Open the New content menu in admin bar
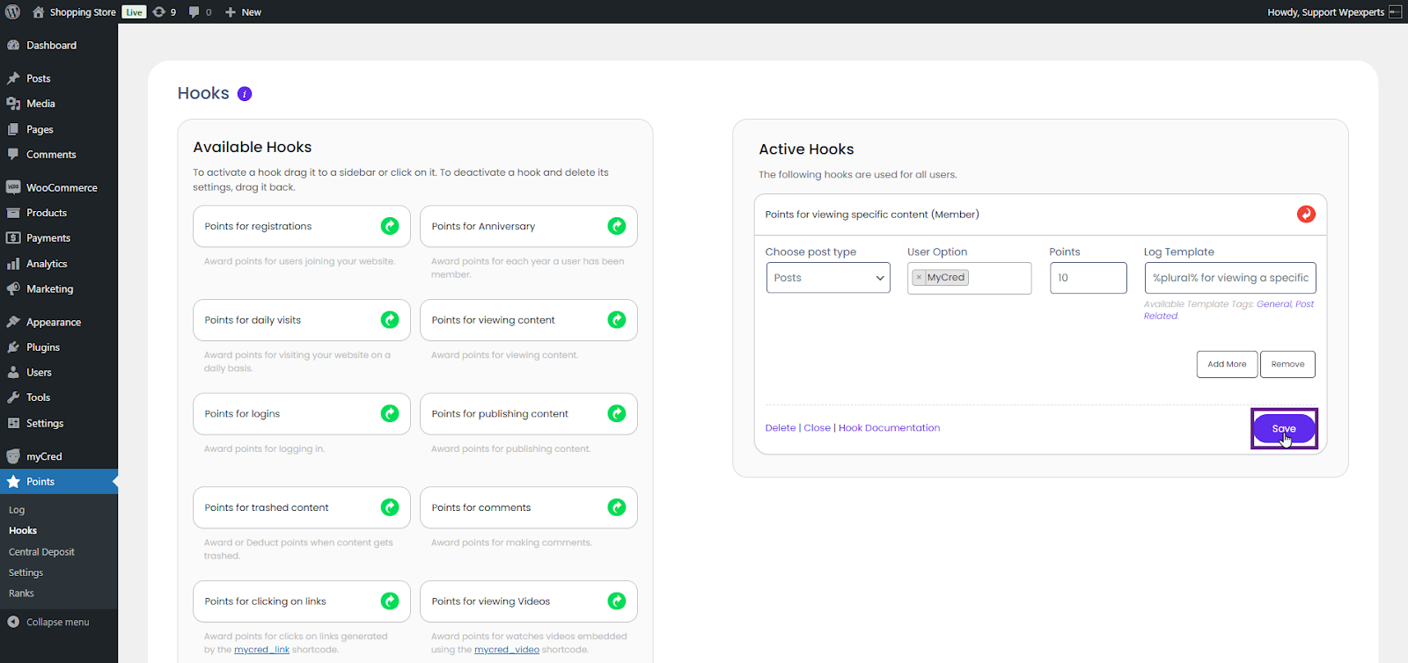 coord(243,12)
